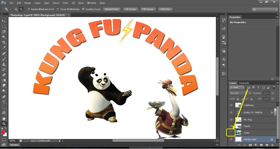The image size is (280, 149).
Task: Select the Smudge tool
Action: tap(4, 86)
